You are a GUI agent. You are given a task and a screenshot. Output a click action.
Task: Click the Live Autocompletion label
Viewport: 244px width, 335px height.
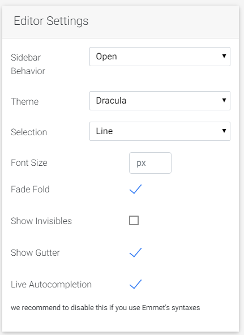point(51,285)
